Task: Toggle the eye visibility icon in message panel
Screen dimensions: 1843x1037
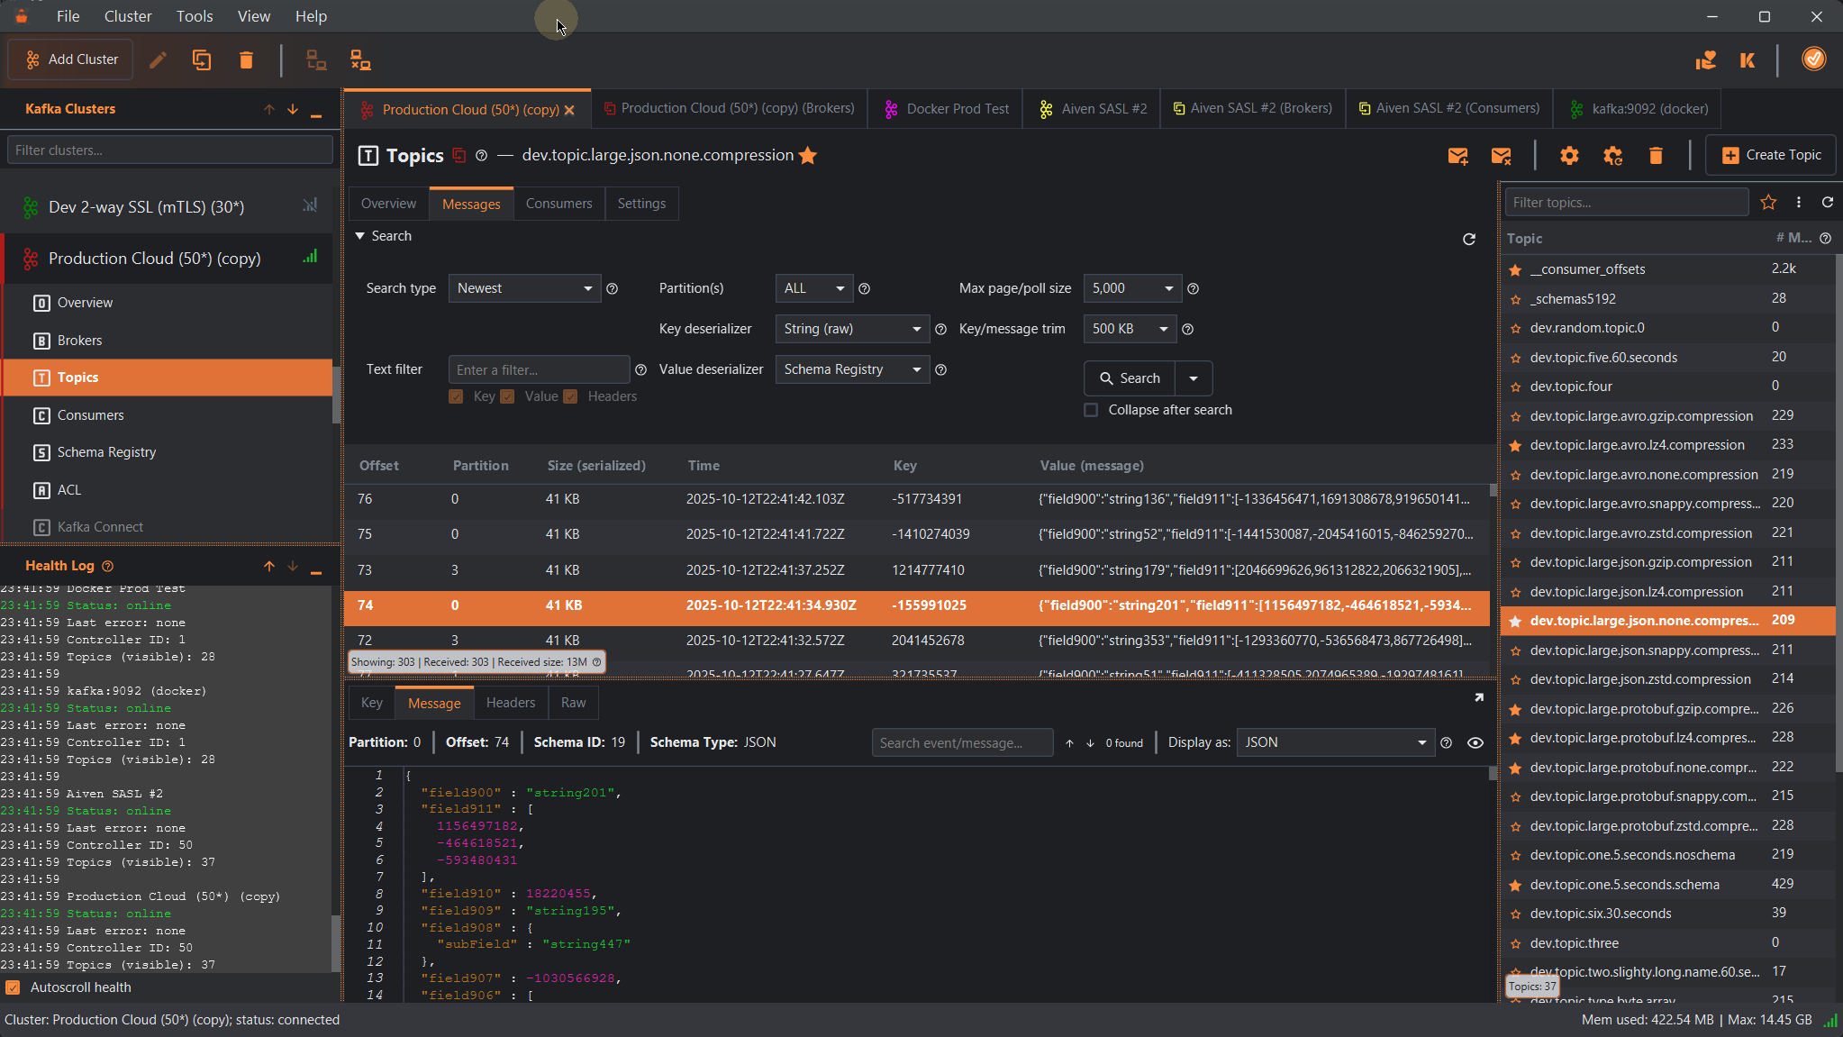Action: 1475,743
